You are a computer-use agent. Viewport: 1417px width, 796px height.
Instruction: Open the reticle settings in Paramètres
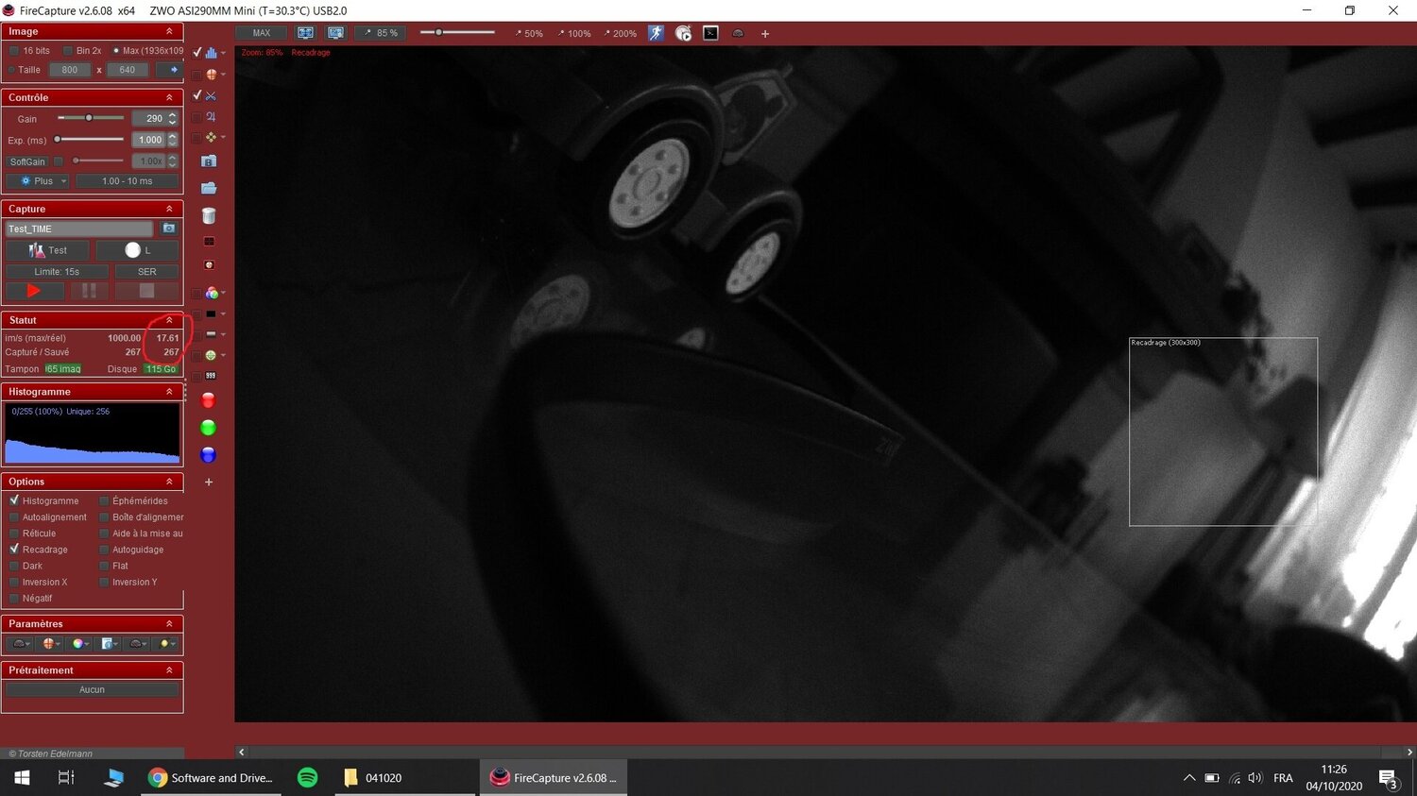tap(51, 644)
